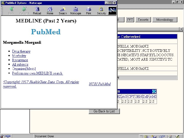Open Navigator icon in component bar
Viewport: 184px width, 138px height.
(146, 136)
